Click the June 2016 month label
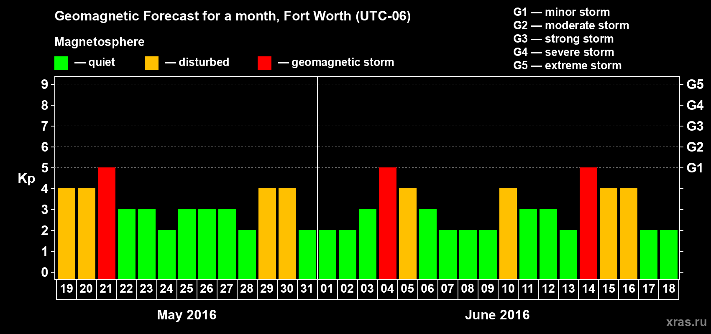The height and width of the screenshot is (334, 711). [497, 315]
